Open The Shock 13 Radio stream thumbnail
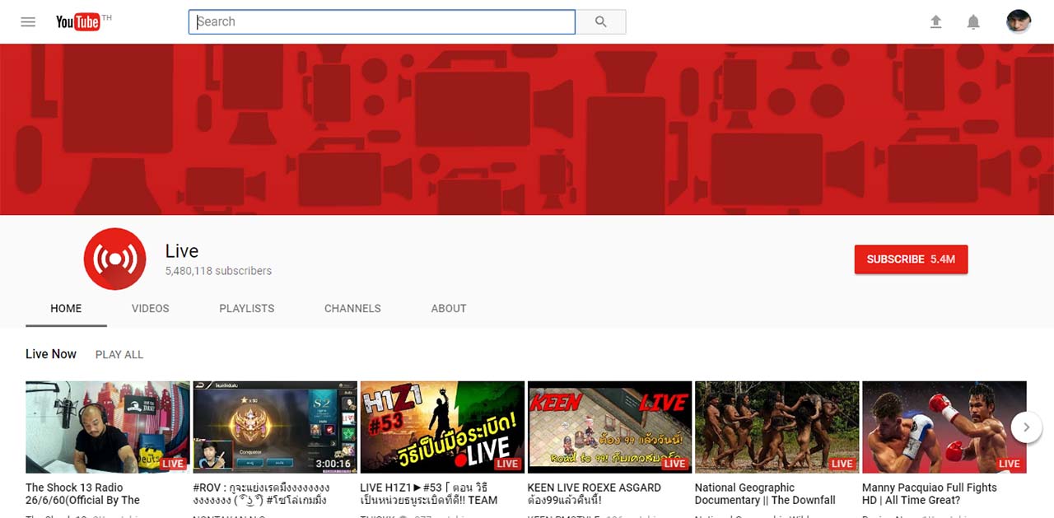Viewport: 1054px width, 518px height. point(107,427)
